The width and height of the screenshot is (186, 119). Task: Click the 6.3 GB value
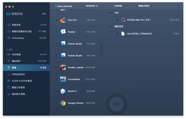point(43,55)
